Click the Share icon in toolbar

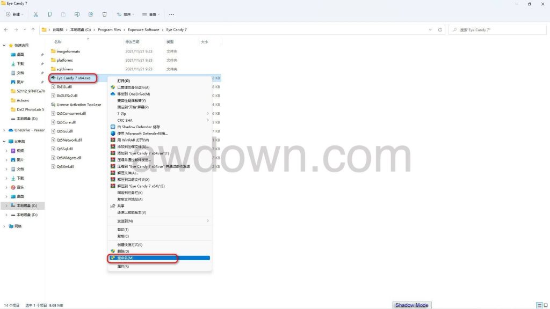click(x=90, y=14)
